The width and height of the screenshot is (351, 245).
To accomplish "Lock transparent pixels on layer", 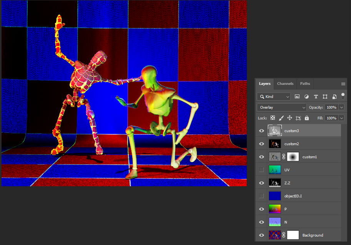I will click(273, 118).
